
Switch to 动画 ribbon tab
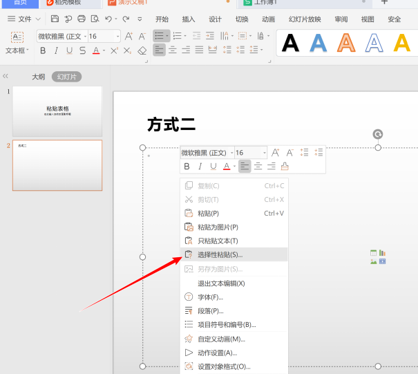click(x=269, y=19)
